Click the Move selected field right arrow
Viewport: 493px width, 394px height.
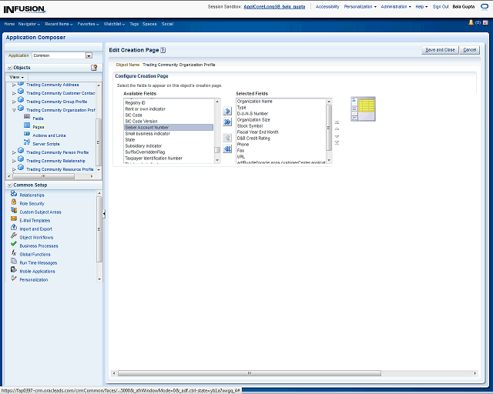point(227,112)
